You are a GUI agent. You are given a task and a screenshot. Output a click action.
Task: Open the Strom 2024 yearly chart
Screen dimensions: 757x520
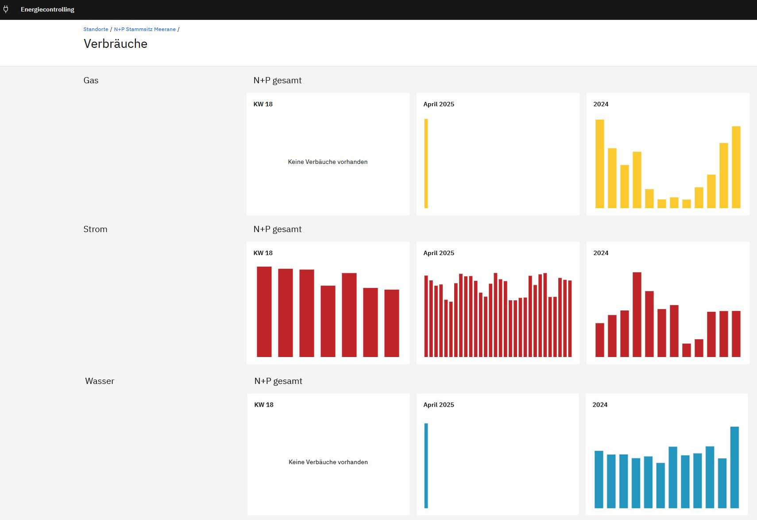pyautogui.click(x=668, y=303)
